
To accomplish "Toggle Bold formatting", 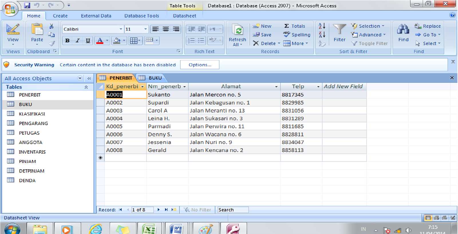I will (x=67, y=41).
